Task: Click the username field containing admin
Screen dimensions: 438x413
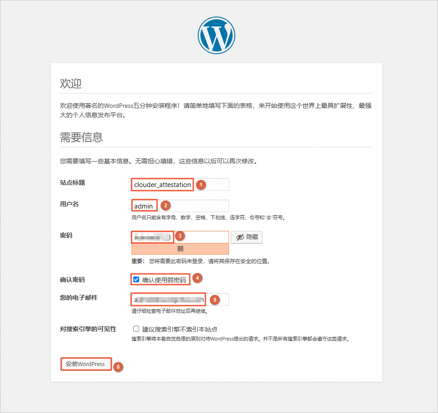Action: 180,206
